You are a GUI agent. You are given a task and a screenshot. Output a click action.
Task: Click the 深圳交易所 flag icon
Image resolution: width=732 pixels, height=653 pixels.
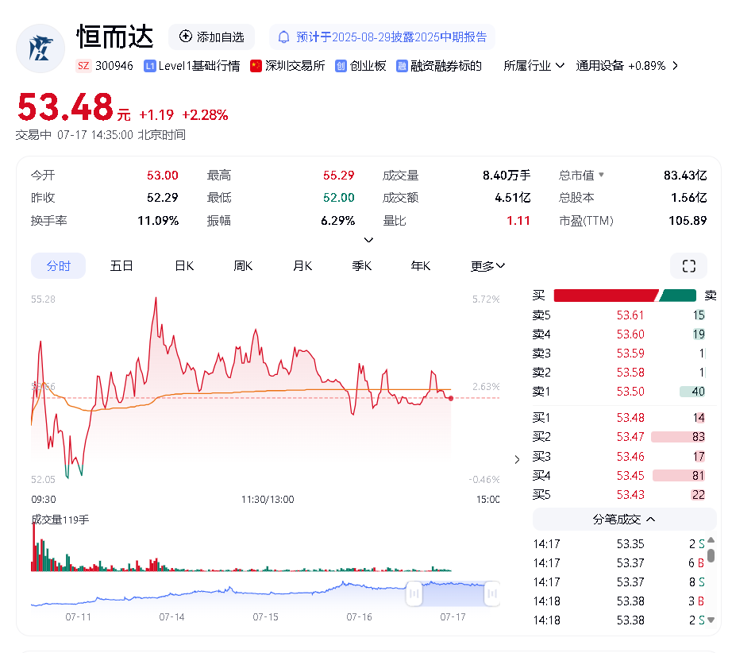tap(256, 66)
